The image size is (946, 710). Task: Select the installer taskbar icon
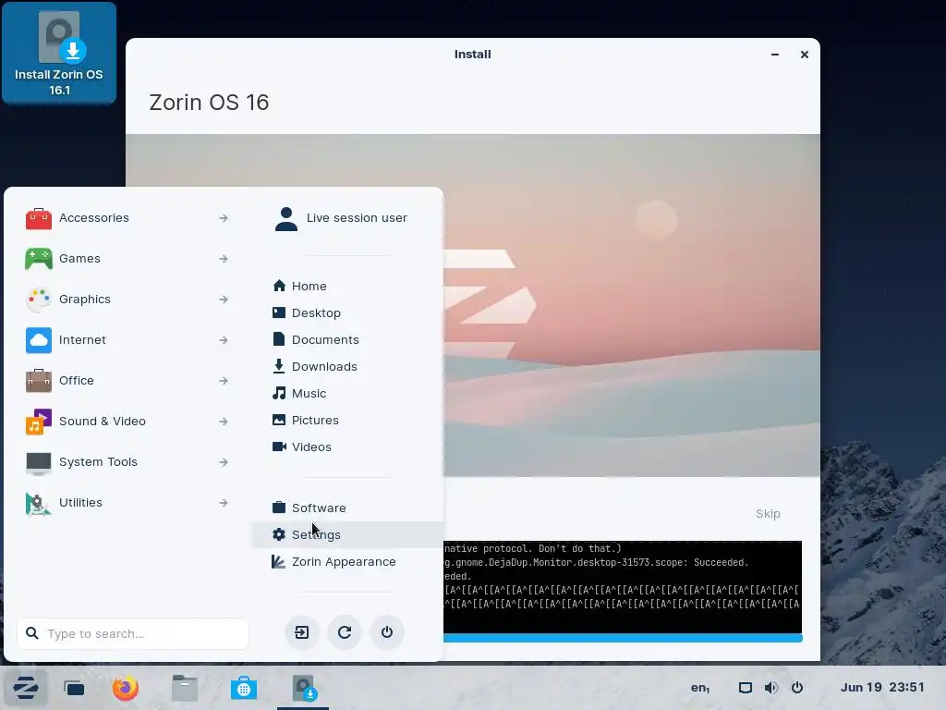point(303,688)
